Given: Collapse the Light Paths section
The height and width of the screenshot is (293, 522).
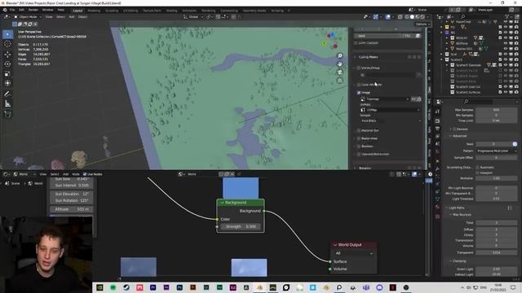Looking at the screenshot, I should click(456, 208).
